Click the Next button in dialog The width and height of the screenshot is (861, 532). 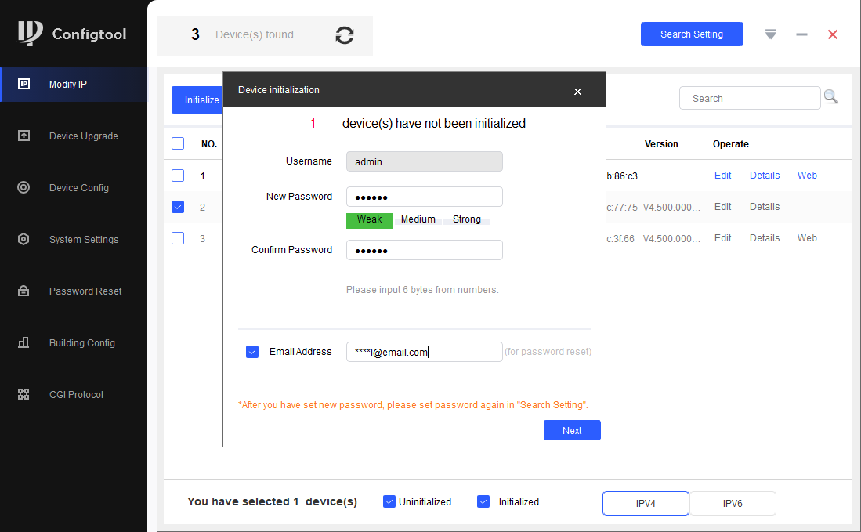pyautogui.click(x=572, y=430)
